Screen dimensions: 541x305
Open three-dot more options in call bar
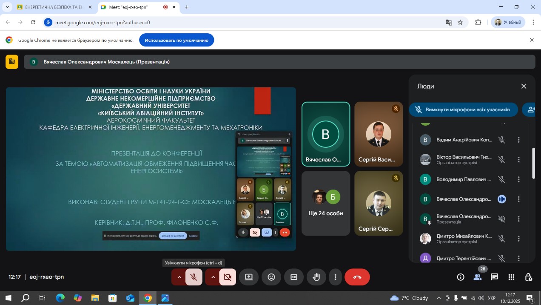point(335,277)
